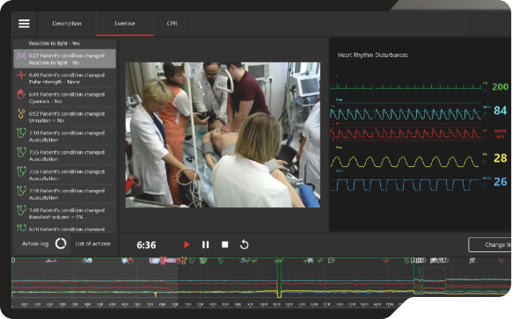
Task: Click the sharp green dip in the timeline graph
Action: click(279, 279)
